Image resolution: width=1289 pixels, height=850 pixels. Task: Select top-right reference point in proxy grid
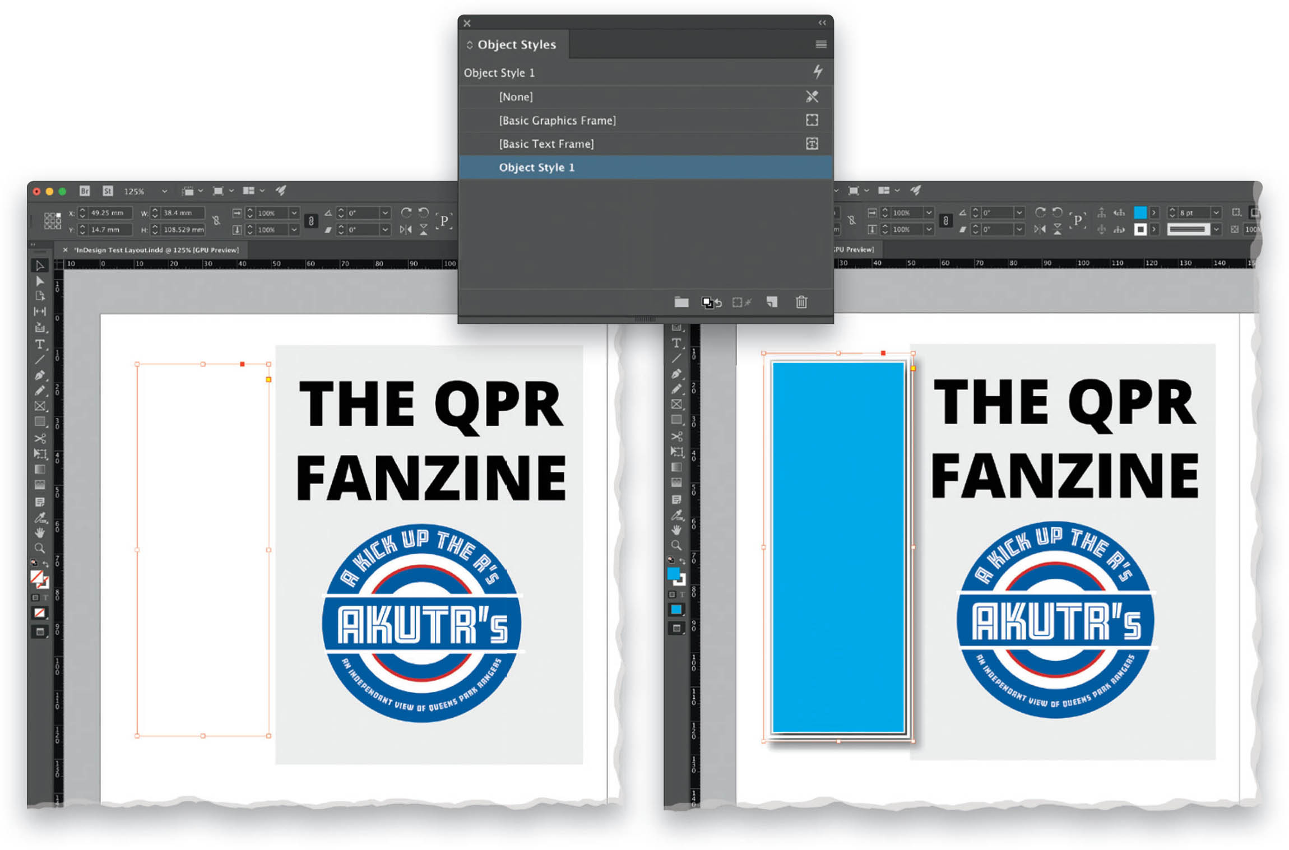point(58,215)
